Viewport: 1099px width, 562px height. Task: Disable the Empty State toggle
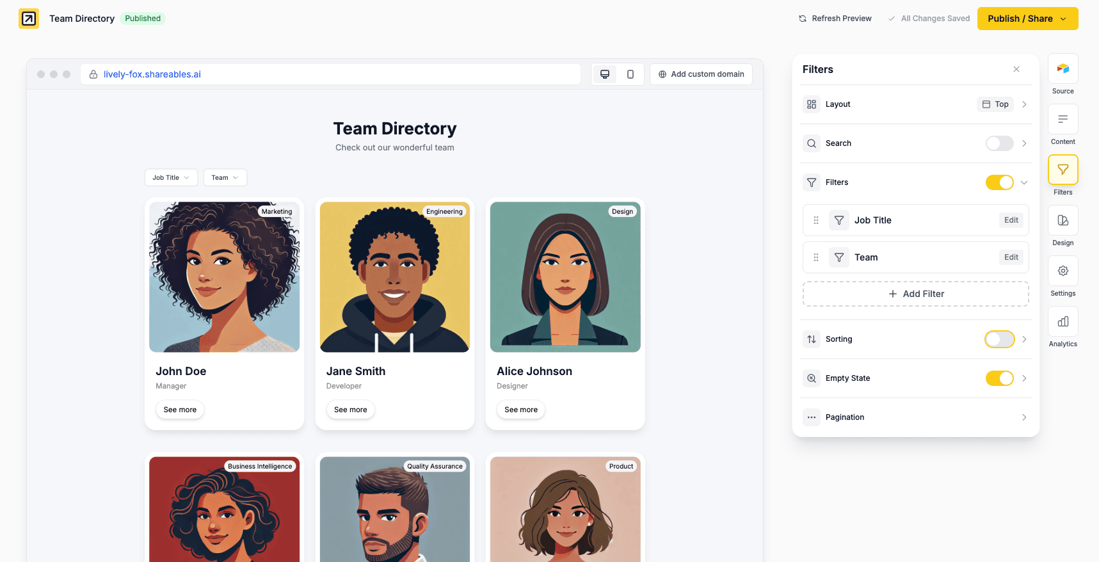[999, 378]
